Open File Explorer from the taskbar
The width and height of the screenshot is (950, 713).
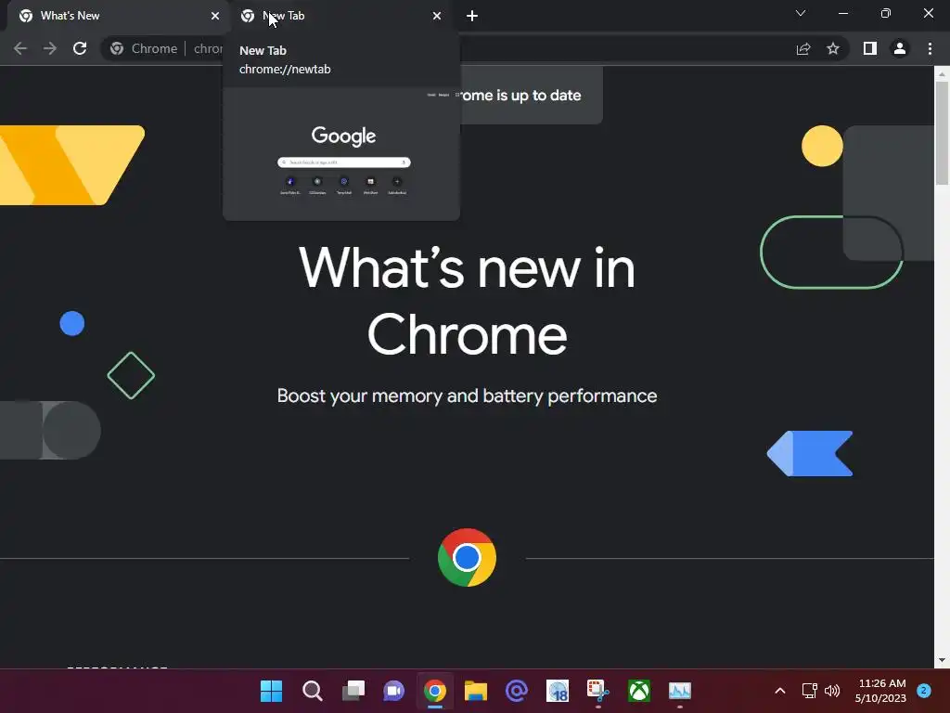(x=476, y=691)
